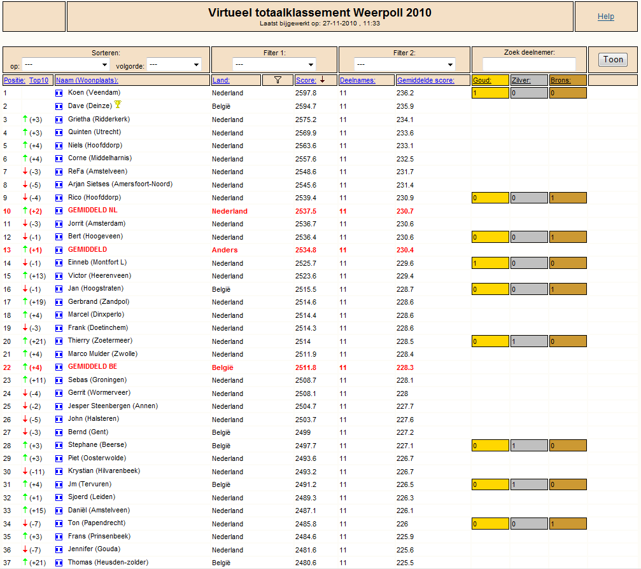The image size is (641, 569).
Task: Open blue icon for Thomas (Heusden-zolder)
Action: (x=59, y=563)
